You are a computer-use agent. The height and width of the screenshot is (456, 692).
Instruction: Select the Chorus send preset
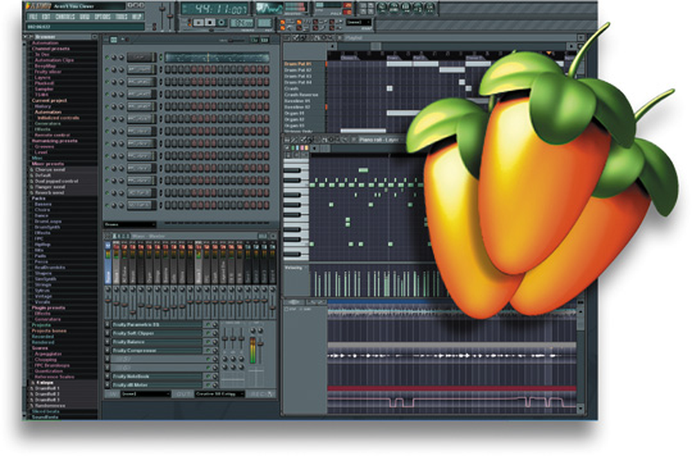point(50,170)
